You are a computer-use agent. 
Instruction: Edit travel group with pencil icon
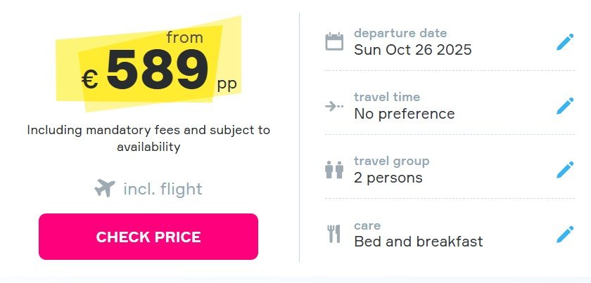click(x=564, y=170)
